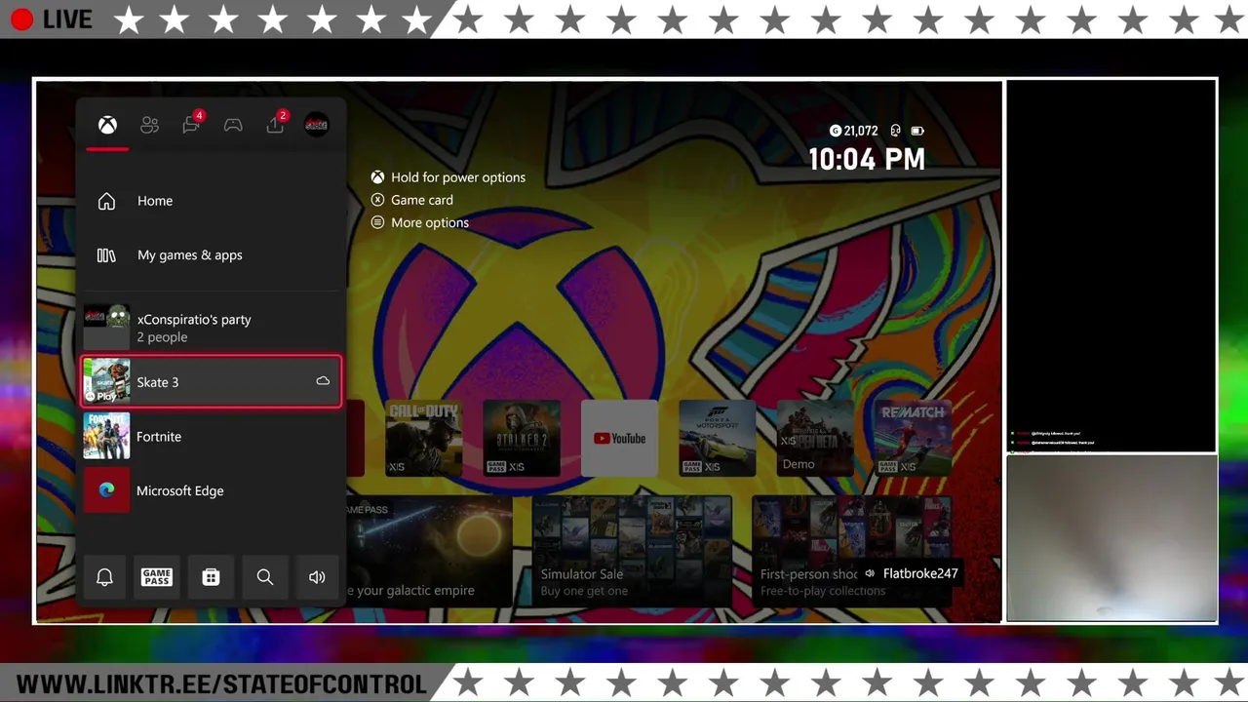1248x702 pixels.
Task: Click the linktr.ee/stateofcontrol link banner
Action: tap(221, 684)
